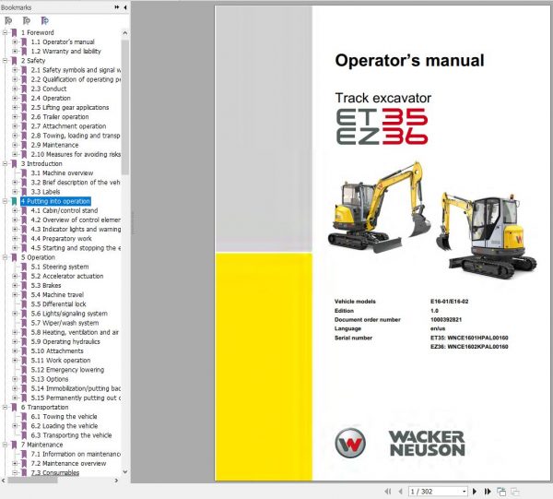Open bookmark 3.3 Labels

[45, 192]
